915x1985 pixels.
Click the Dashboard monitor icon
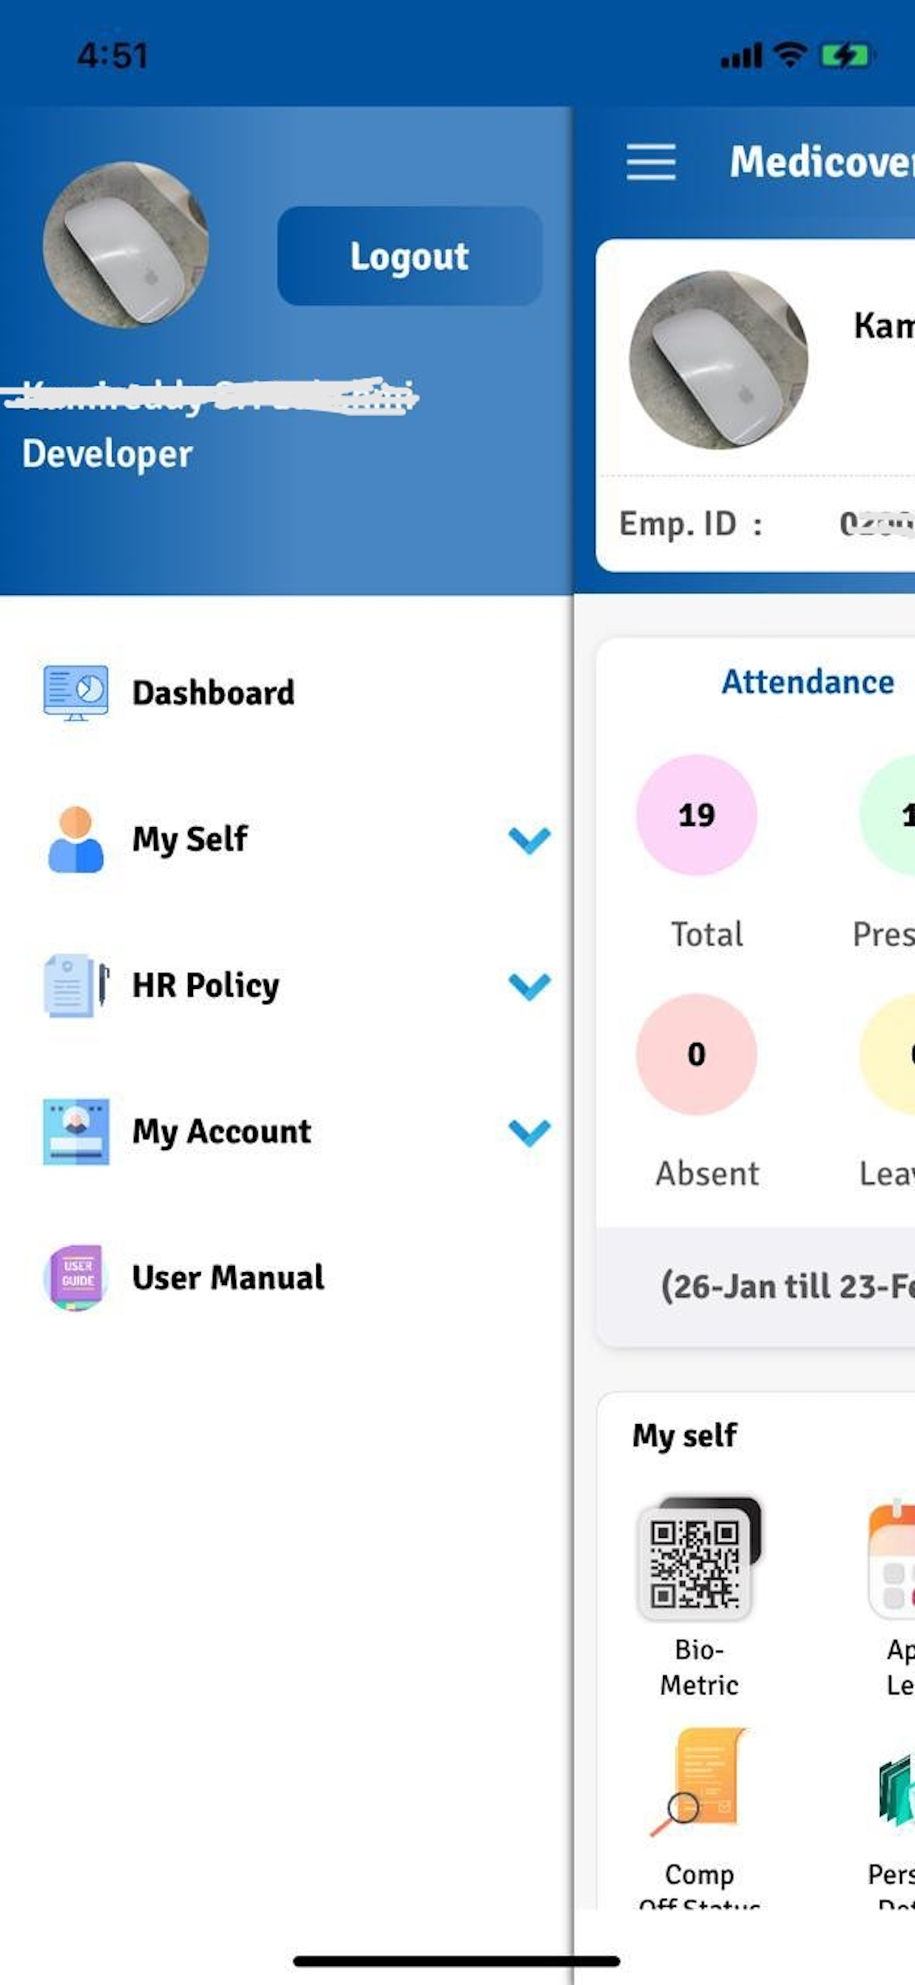(75, 692)
